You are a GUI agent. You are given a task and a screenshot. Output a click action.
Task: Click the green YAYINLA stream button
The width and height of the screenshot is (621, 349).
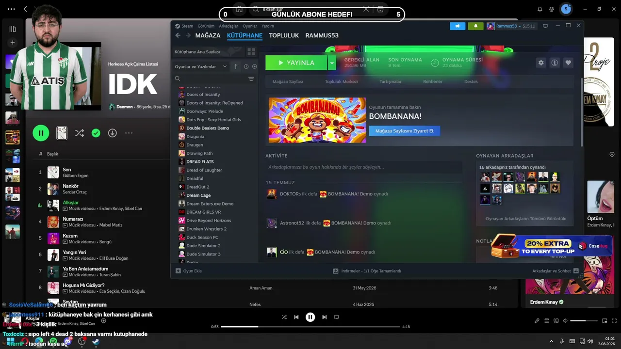tap(296, 63)
